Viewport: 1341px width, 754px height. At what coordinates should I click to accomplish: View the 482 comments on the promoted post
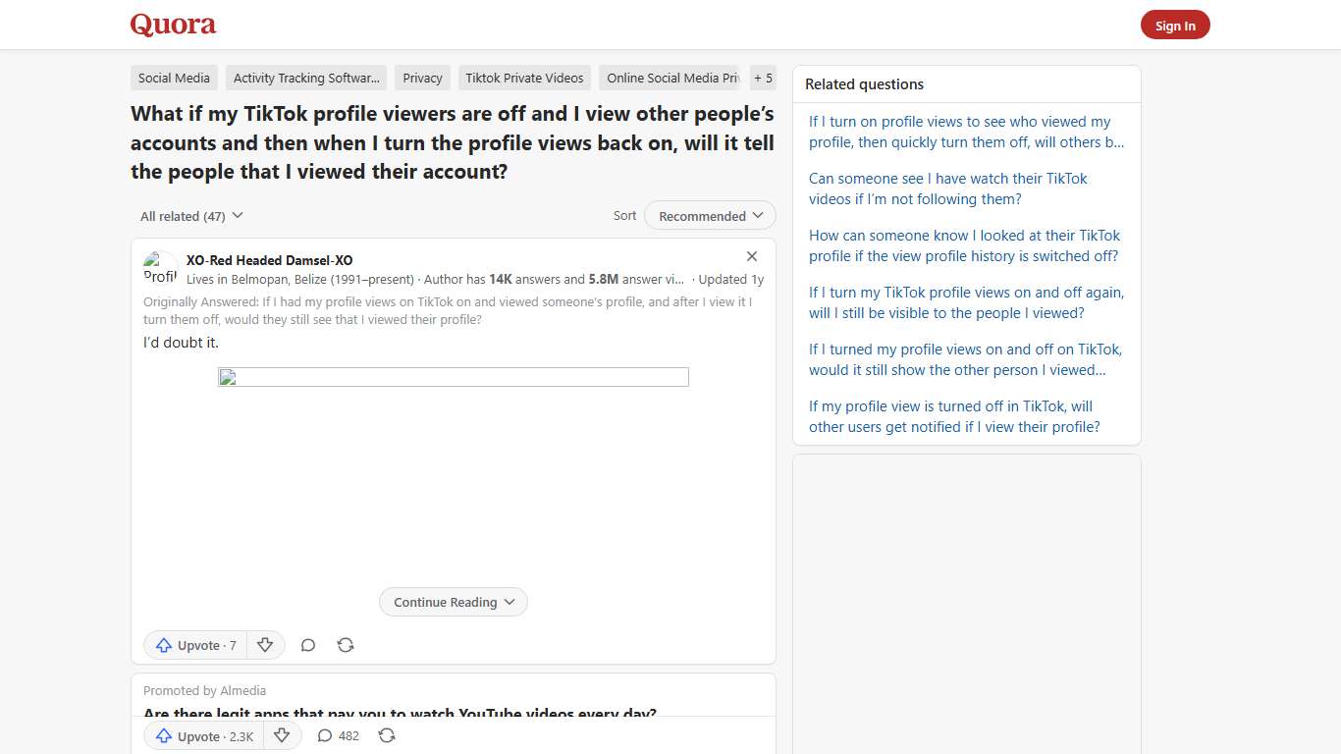[x=338, y=735]
